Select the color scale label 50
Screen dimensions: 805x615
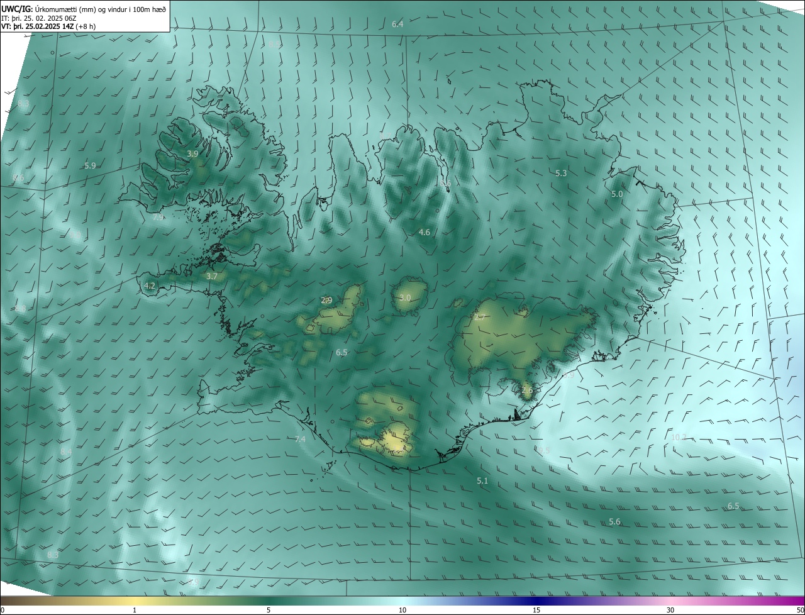tap(800, 610)
